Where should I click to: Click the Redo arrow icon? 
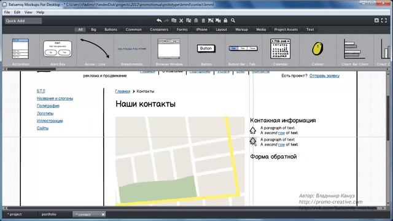[166, 20]
